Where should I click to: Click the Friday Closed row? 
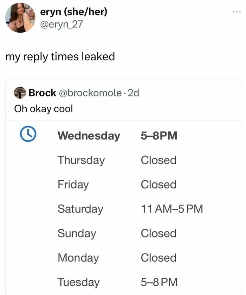(158, 185)
